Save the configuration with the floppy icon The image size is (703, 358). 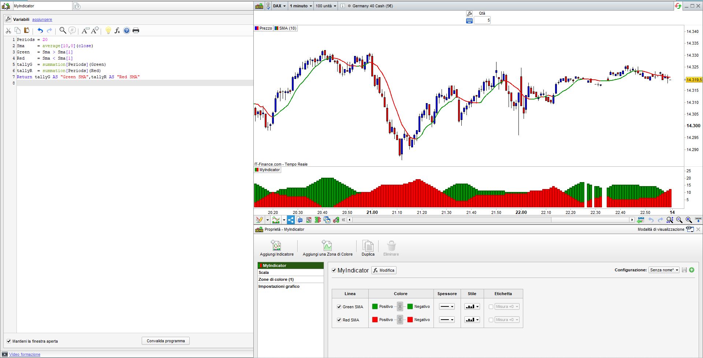click(x=684, y=270)
